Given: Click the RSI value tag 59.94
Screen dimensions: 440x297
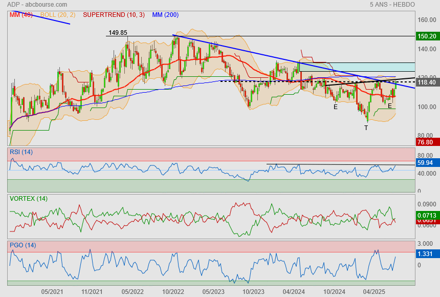Looking at the screenshot, I should pyautogui.click(x=428, y=163).
